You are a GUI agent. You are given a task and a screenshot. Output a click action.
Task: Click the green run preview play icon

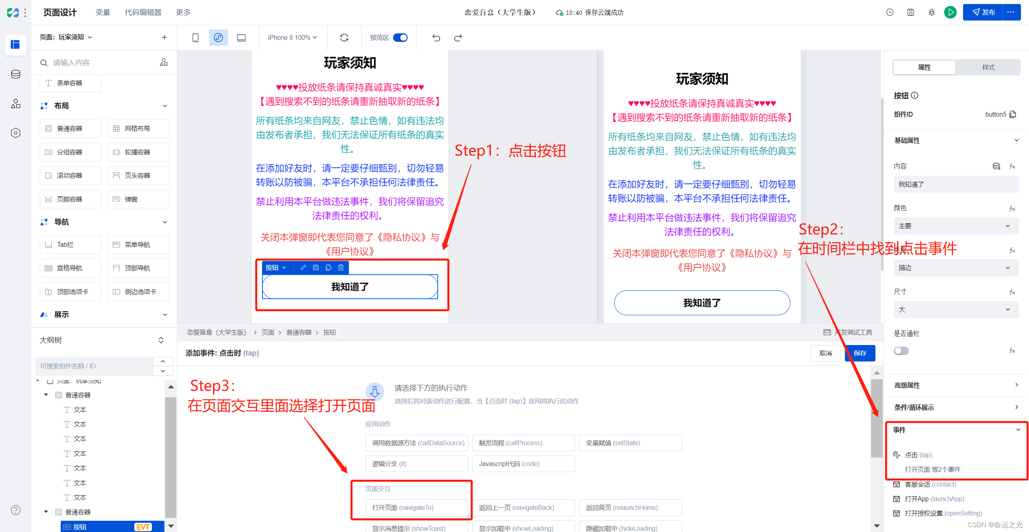click(950, 12)
